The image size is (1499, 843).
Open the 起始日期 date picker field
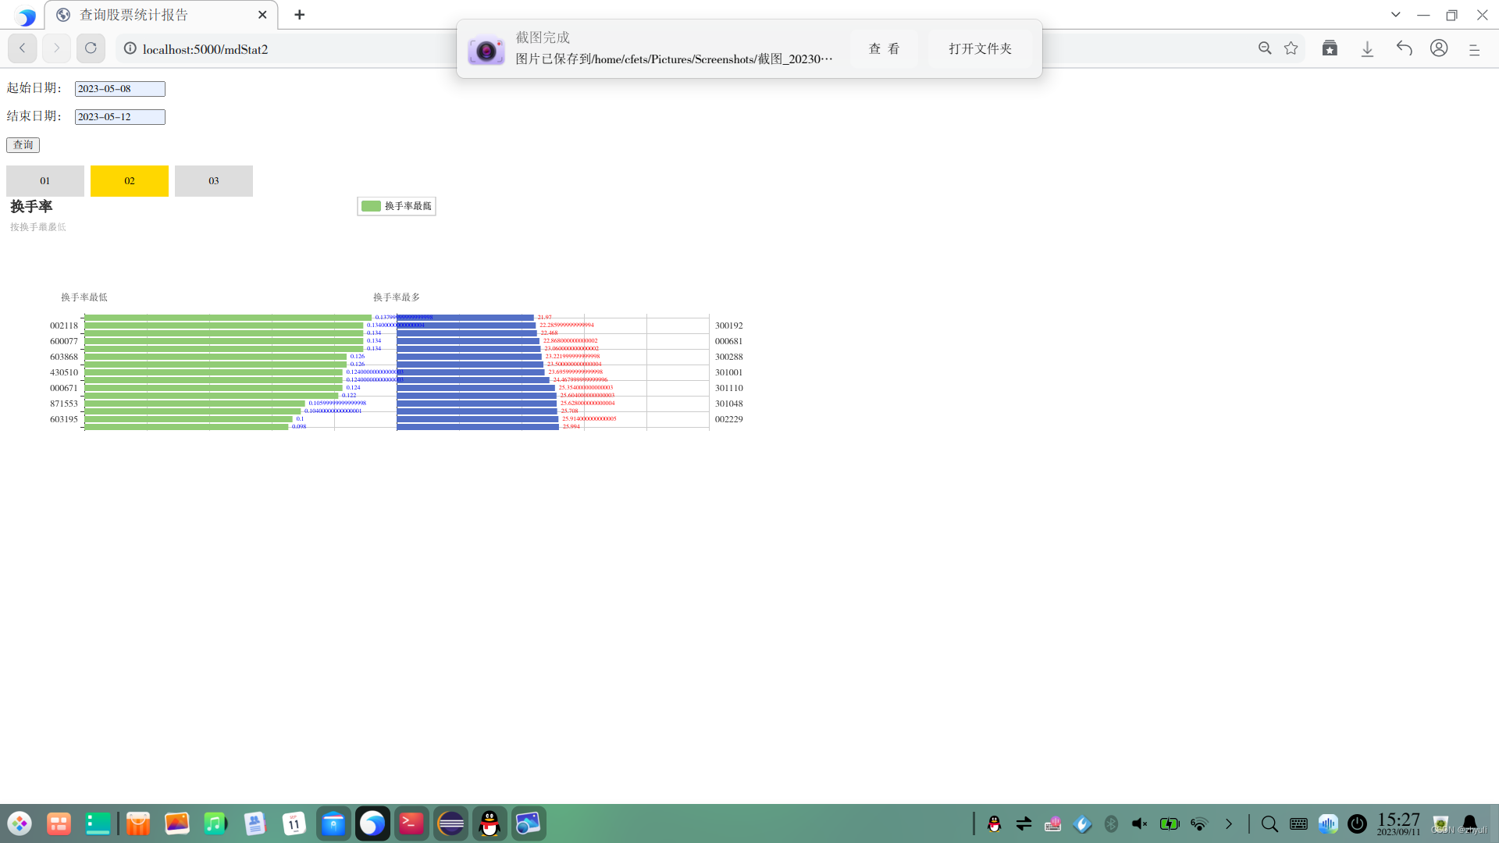(x=119, y=89)
